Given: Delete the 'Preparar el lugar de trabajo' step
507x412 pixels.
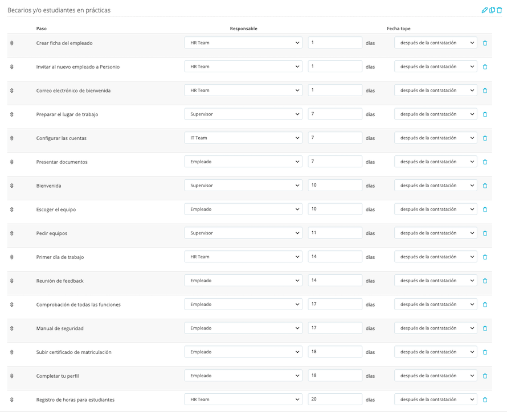Looking at the screenshot, I should pos(485,114).
